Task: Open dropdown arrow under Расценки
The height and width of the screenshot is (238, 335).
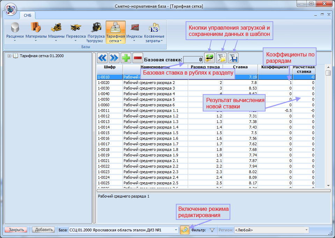Action: (15, 40)
